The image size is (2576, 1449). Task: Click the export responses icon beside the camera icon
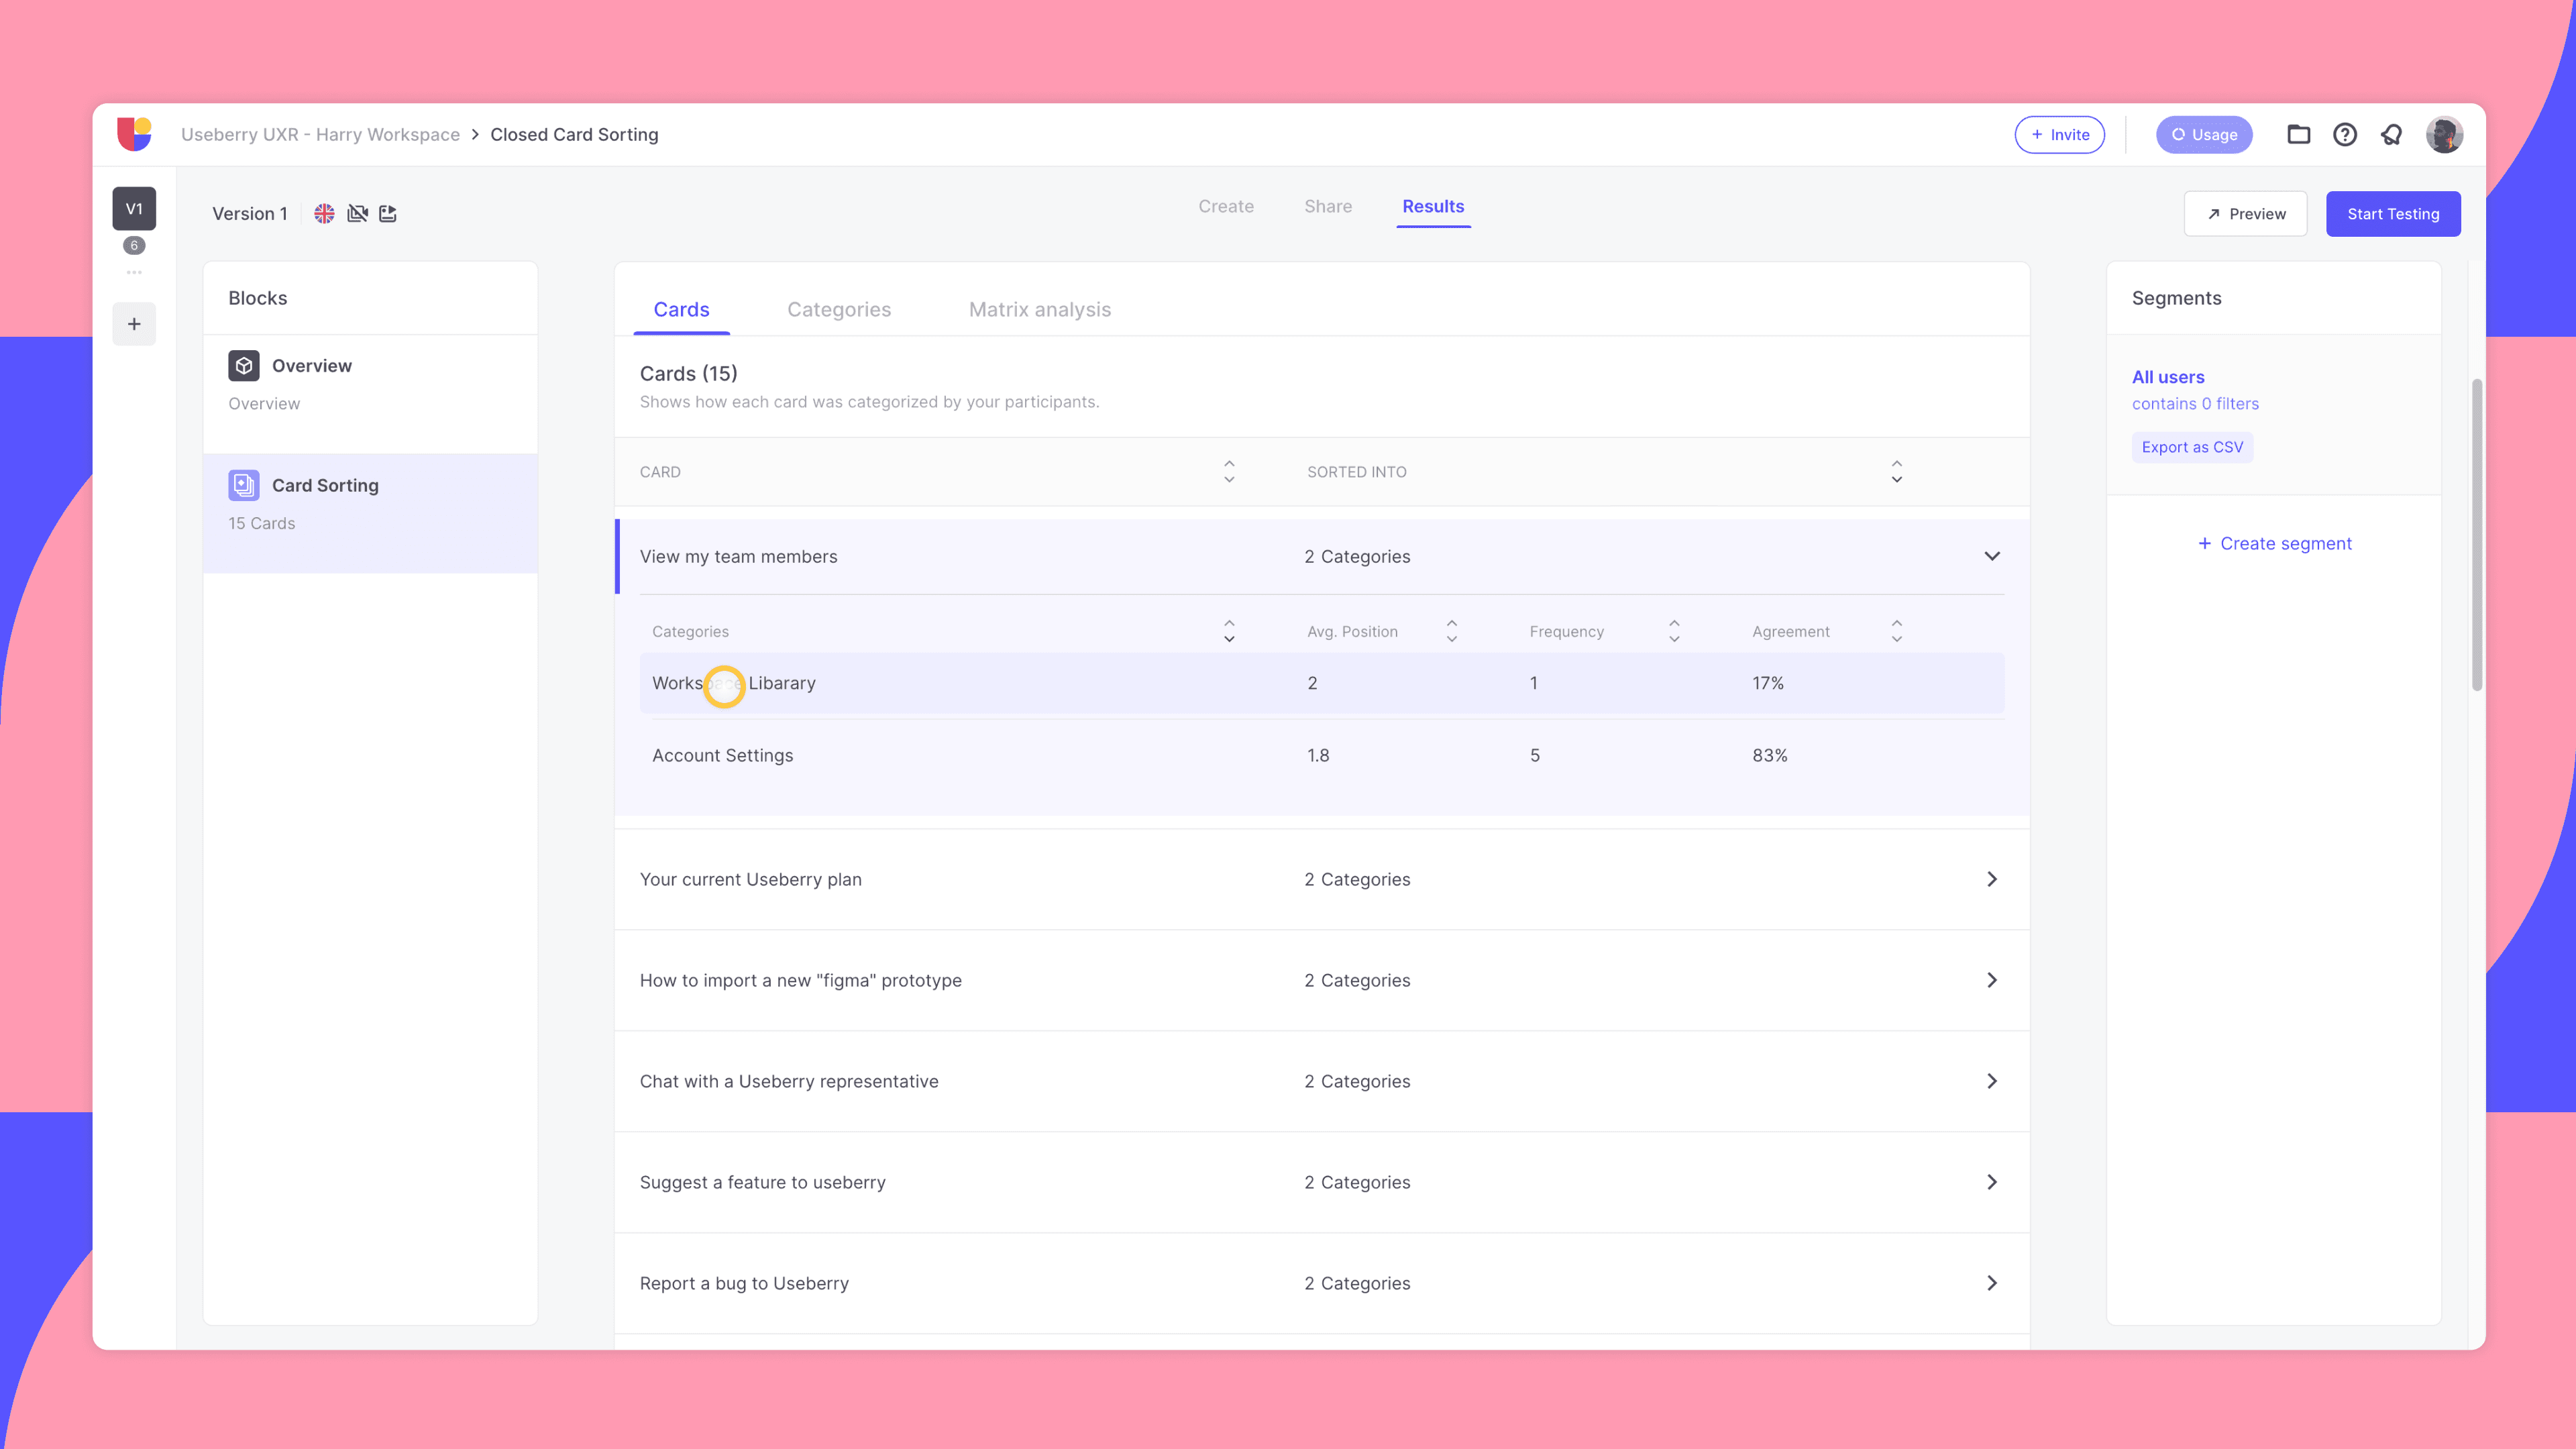[x=388, y=213]
